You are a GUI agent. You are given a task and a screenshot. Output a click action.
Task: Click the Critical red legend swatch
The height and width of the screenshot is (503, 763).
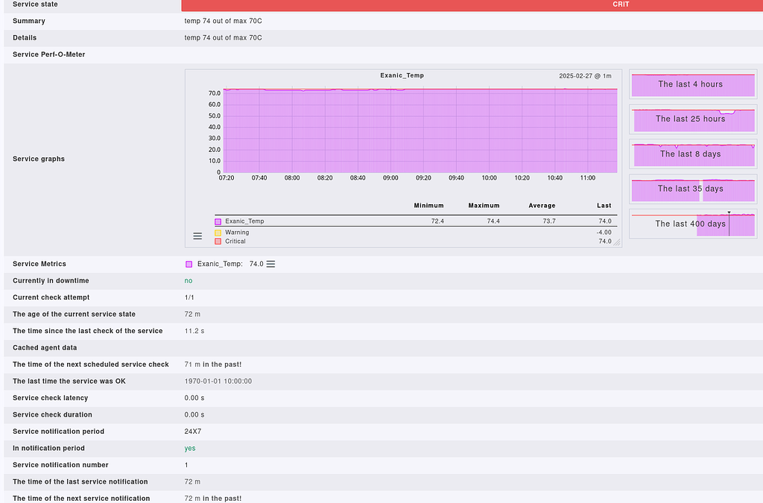218,241
